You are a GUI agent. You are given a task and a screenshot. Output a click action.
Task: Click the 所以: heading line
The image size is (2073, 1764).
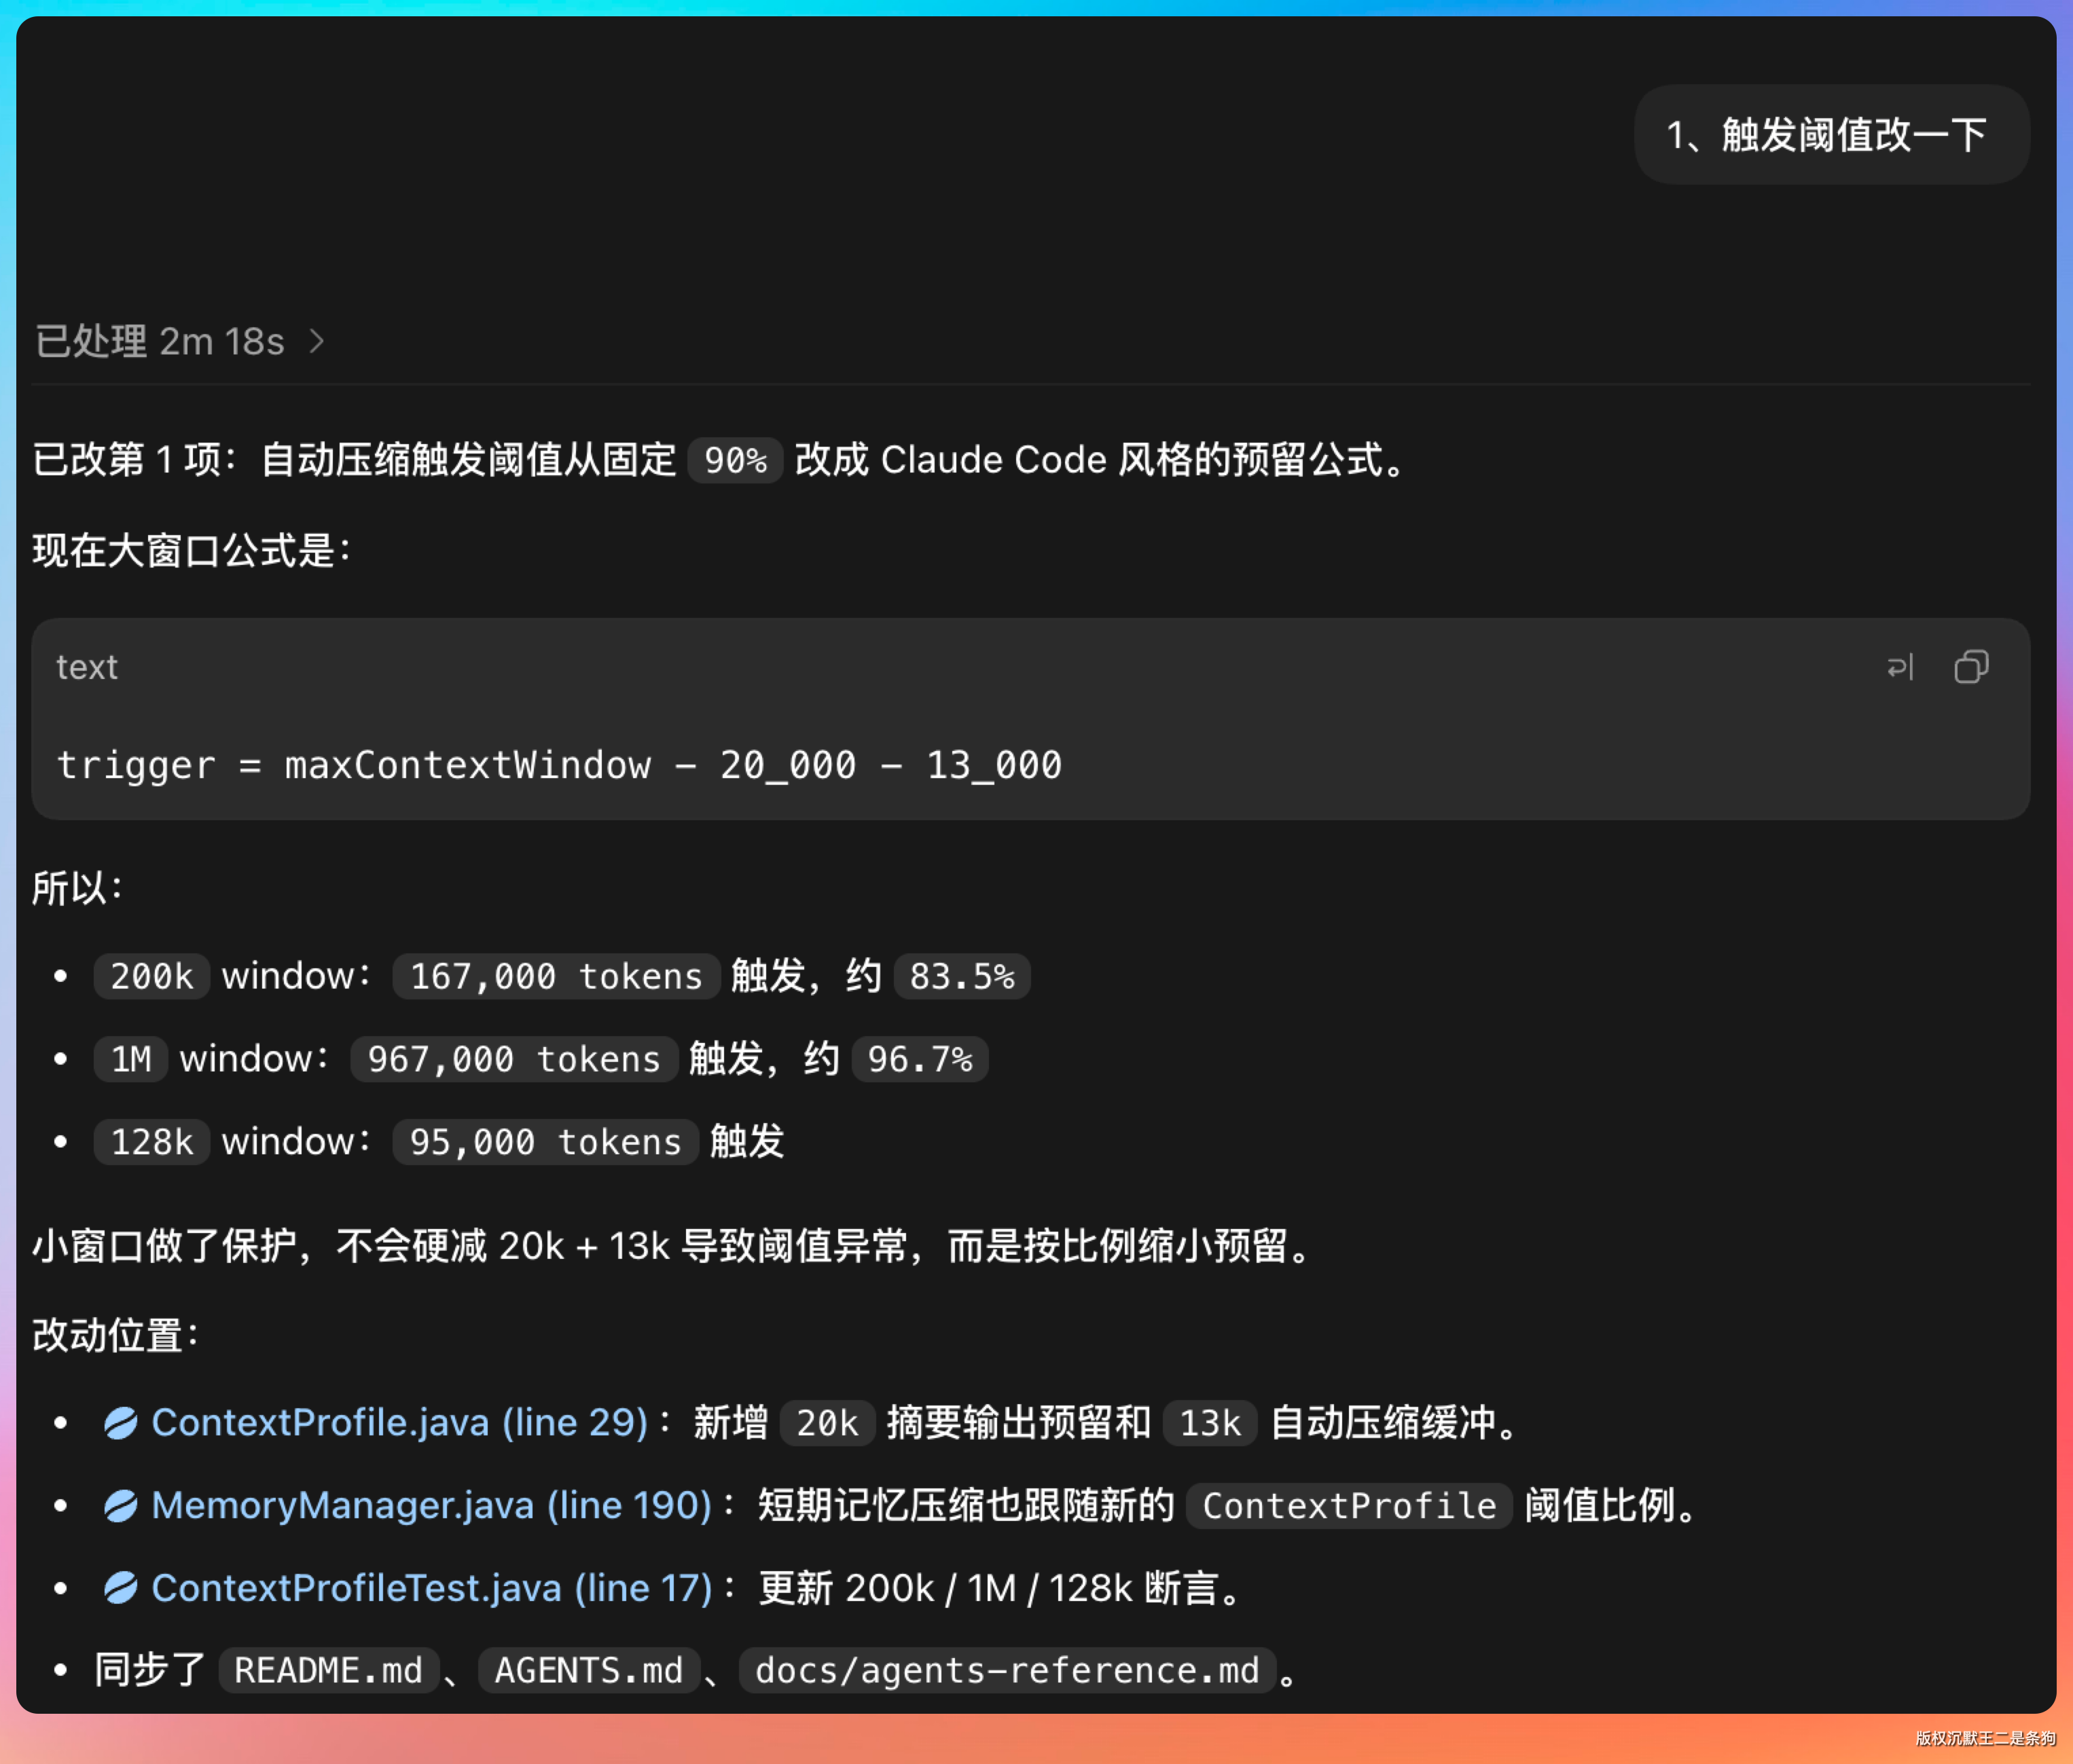click(x=77, y=887)
